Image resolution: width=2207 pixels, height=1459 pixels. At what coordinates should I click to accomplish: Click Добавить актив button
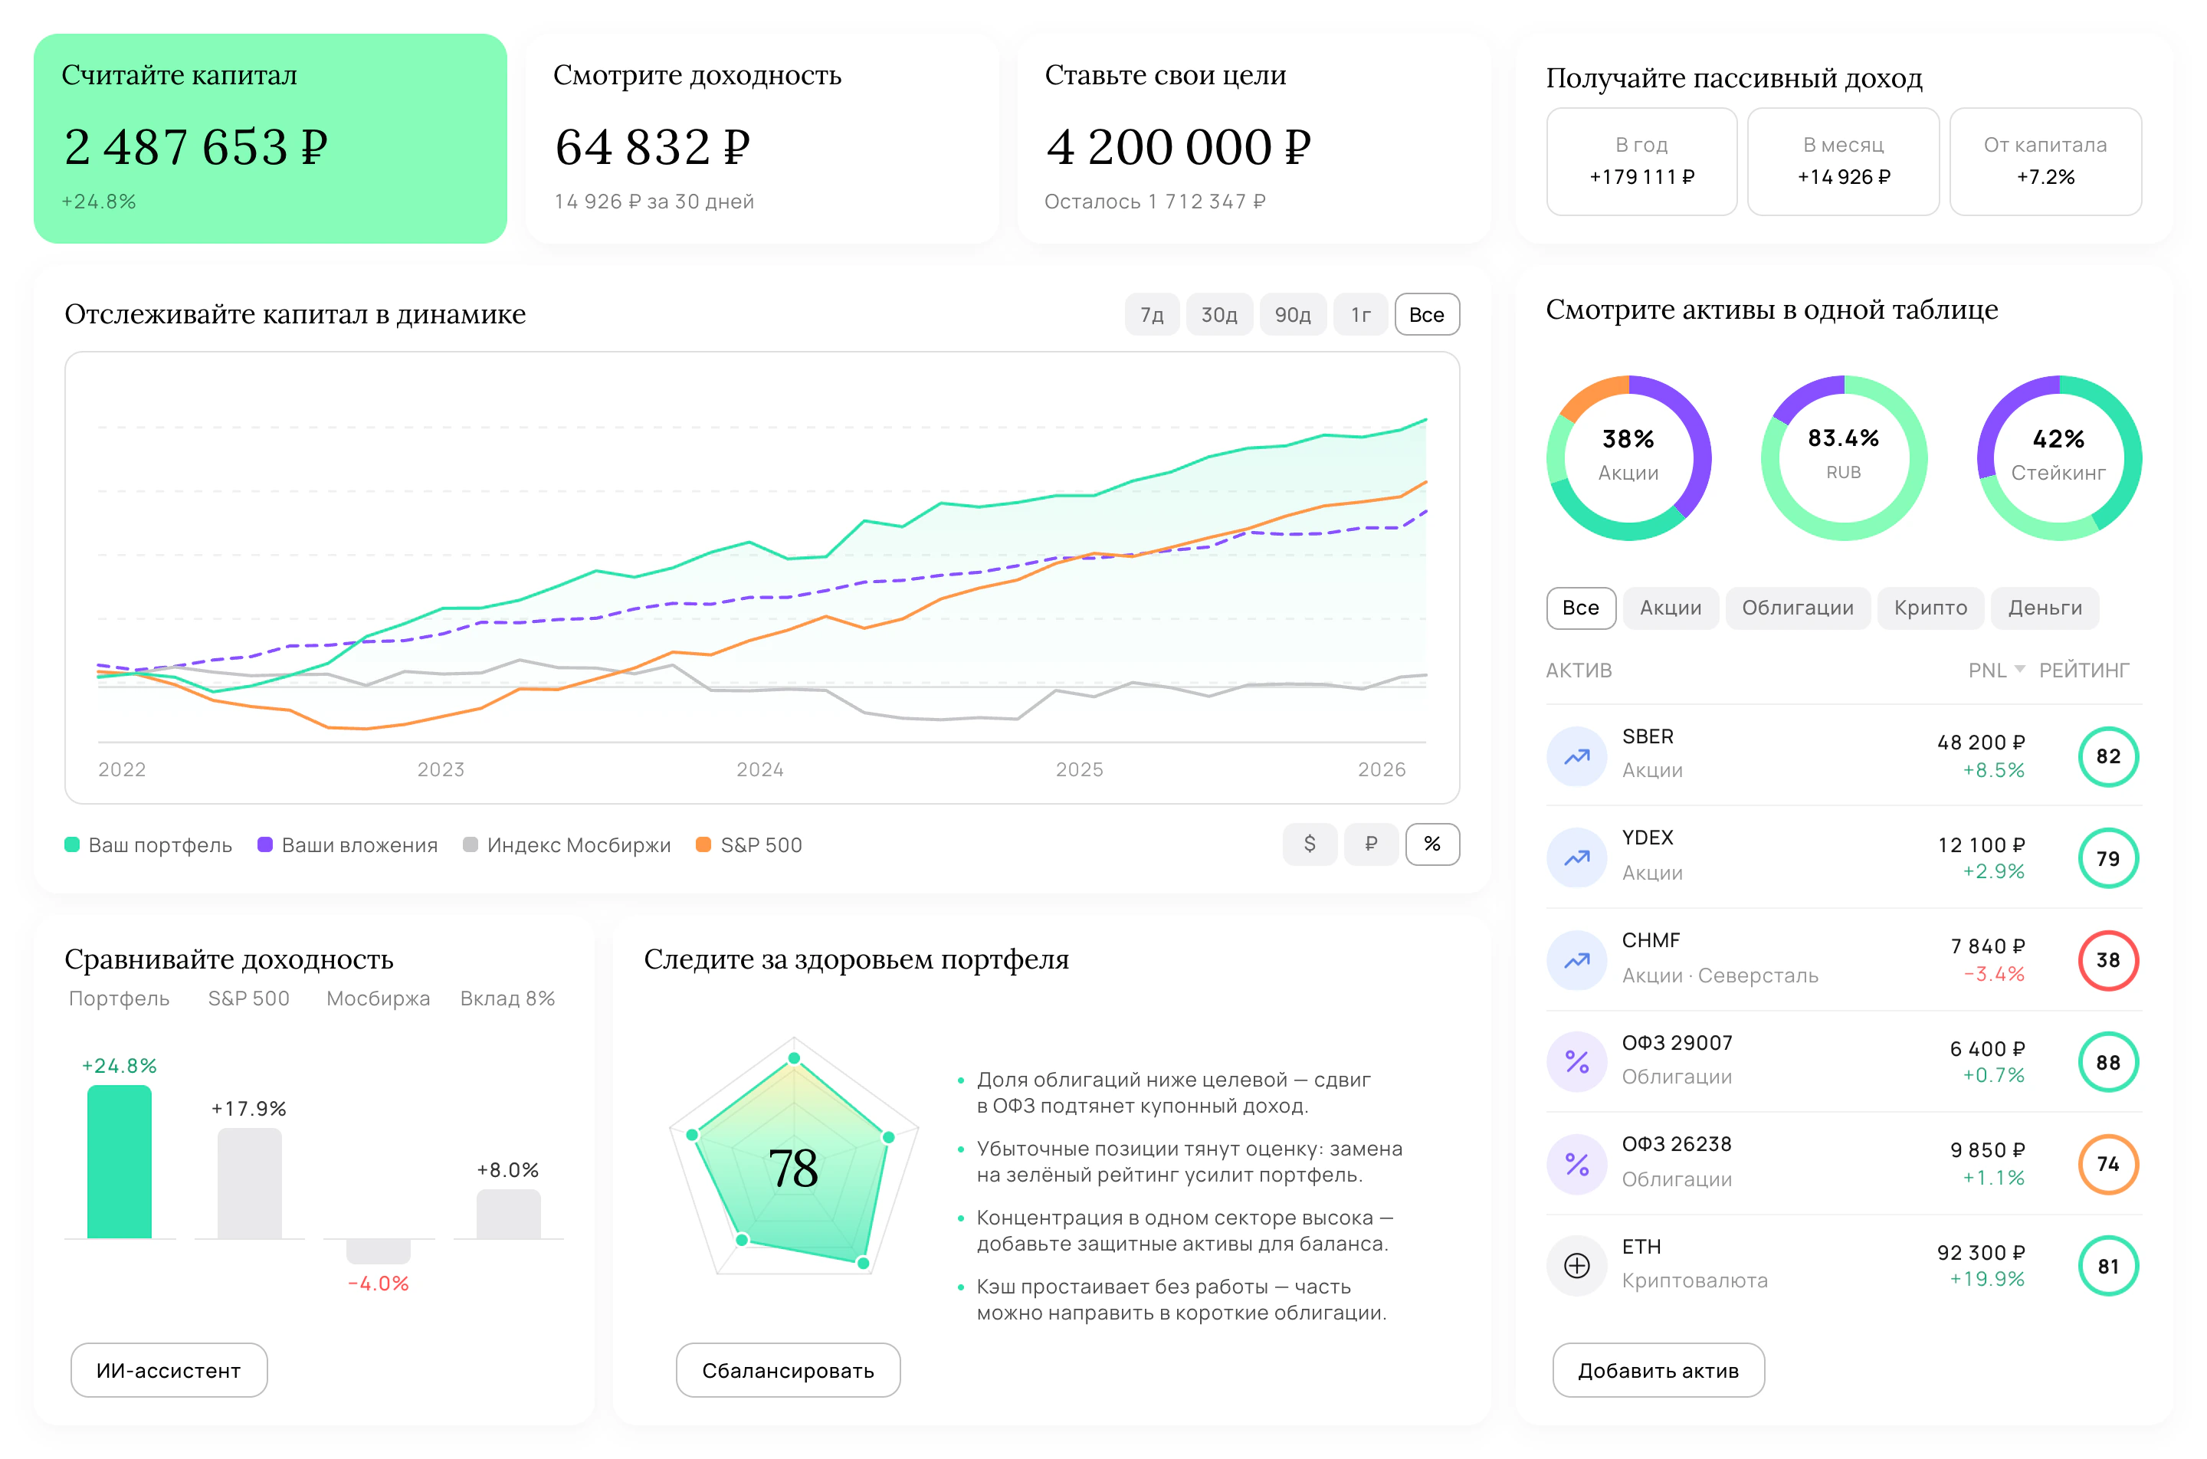(x=1658, y=1369)
